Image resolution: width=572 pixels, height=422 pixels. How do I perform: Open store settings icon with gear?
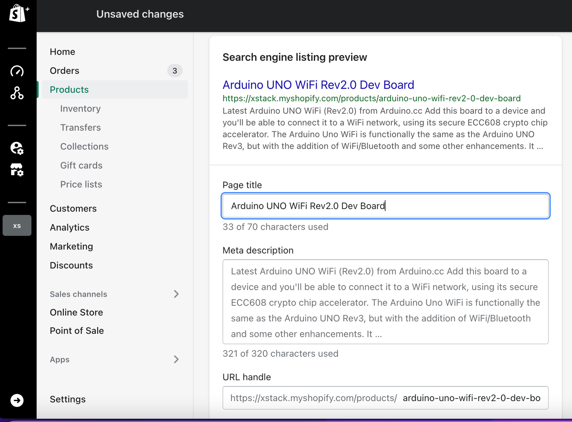[x=17, y=170]
